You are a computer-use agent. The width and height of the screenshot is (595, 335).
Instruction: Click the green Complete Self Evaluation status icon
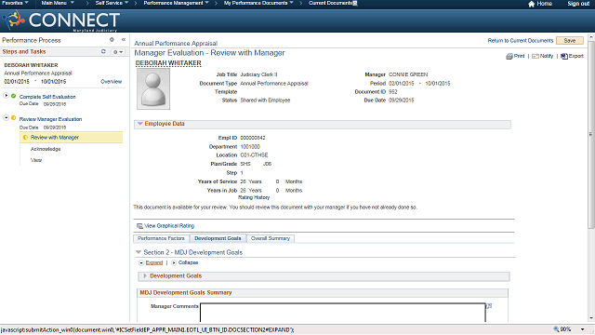pyautogui.click(x=14, y=96)
